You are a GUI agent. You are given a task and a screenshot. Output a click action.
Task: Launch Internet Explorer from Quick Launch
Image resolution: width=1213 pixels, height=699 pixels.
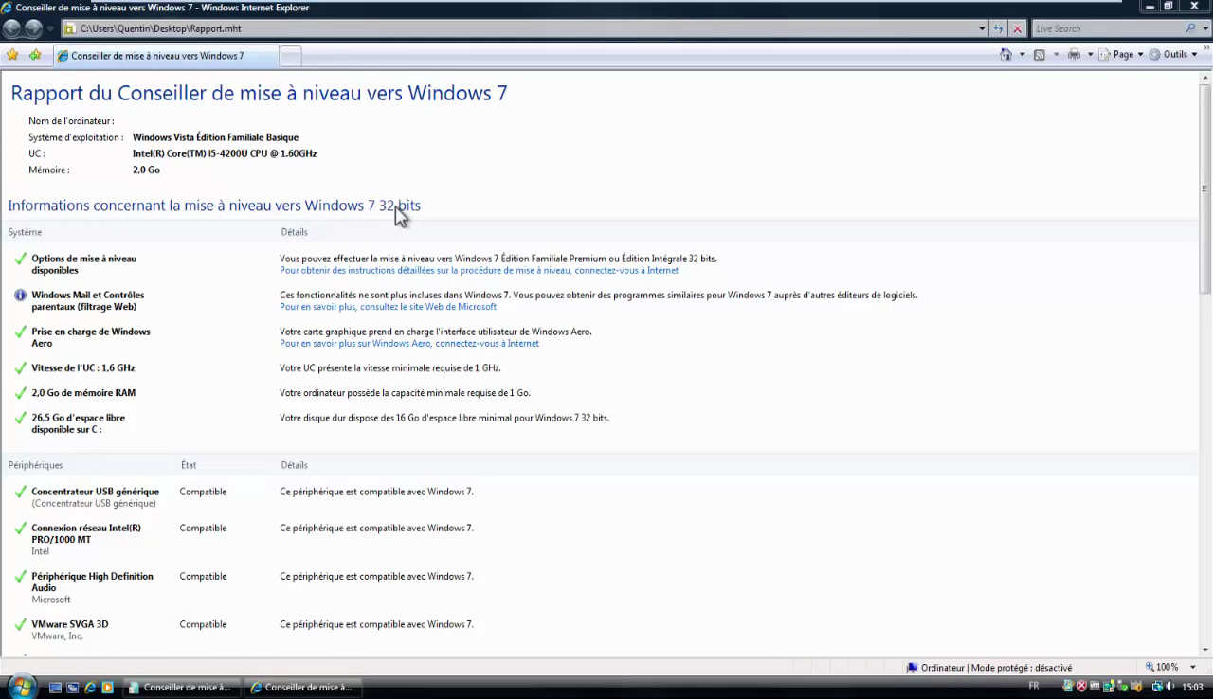point(90,688)
